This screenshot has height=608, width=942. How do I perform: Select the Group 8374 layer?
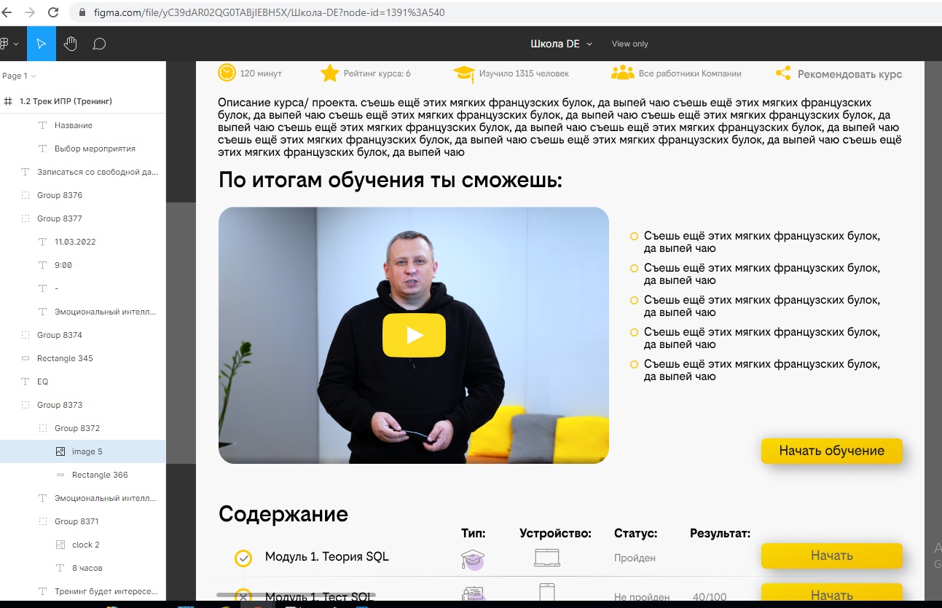(x=60, y=335)
